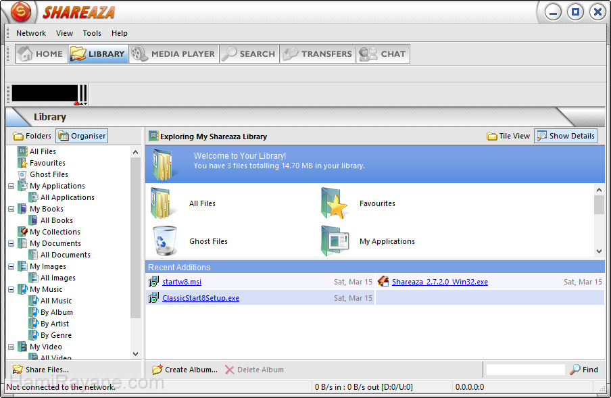Click the 'Not connected to the network.' status text

[62, 387]
